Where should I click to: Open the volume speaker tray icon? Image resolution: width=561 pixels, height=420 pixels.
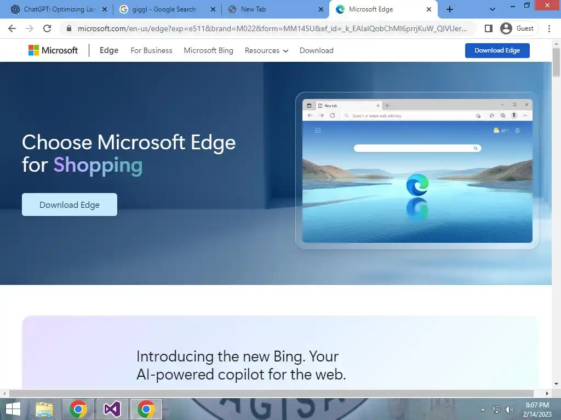tap(509, 410)
